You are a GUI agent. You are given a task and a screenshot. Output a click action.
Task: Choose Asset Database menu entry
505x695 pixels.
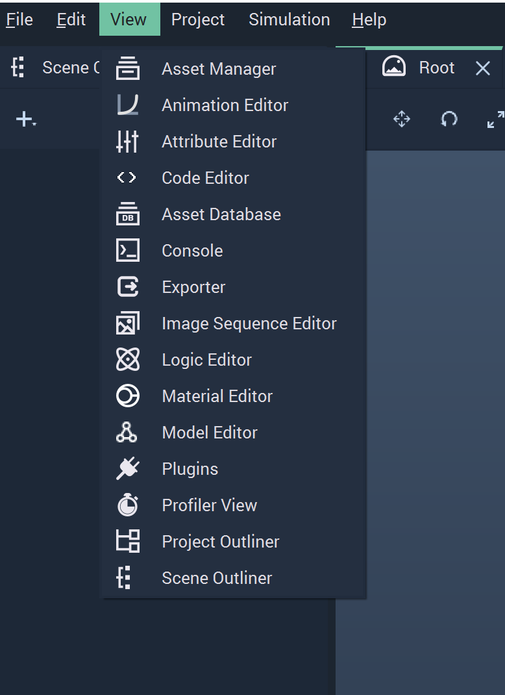click(x=234, y=214)
